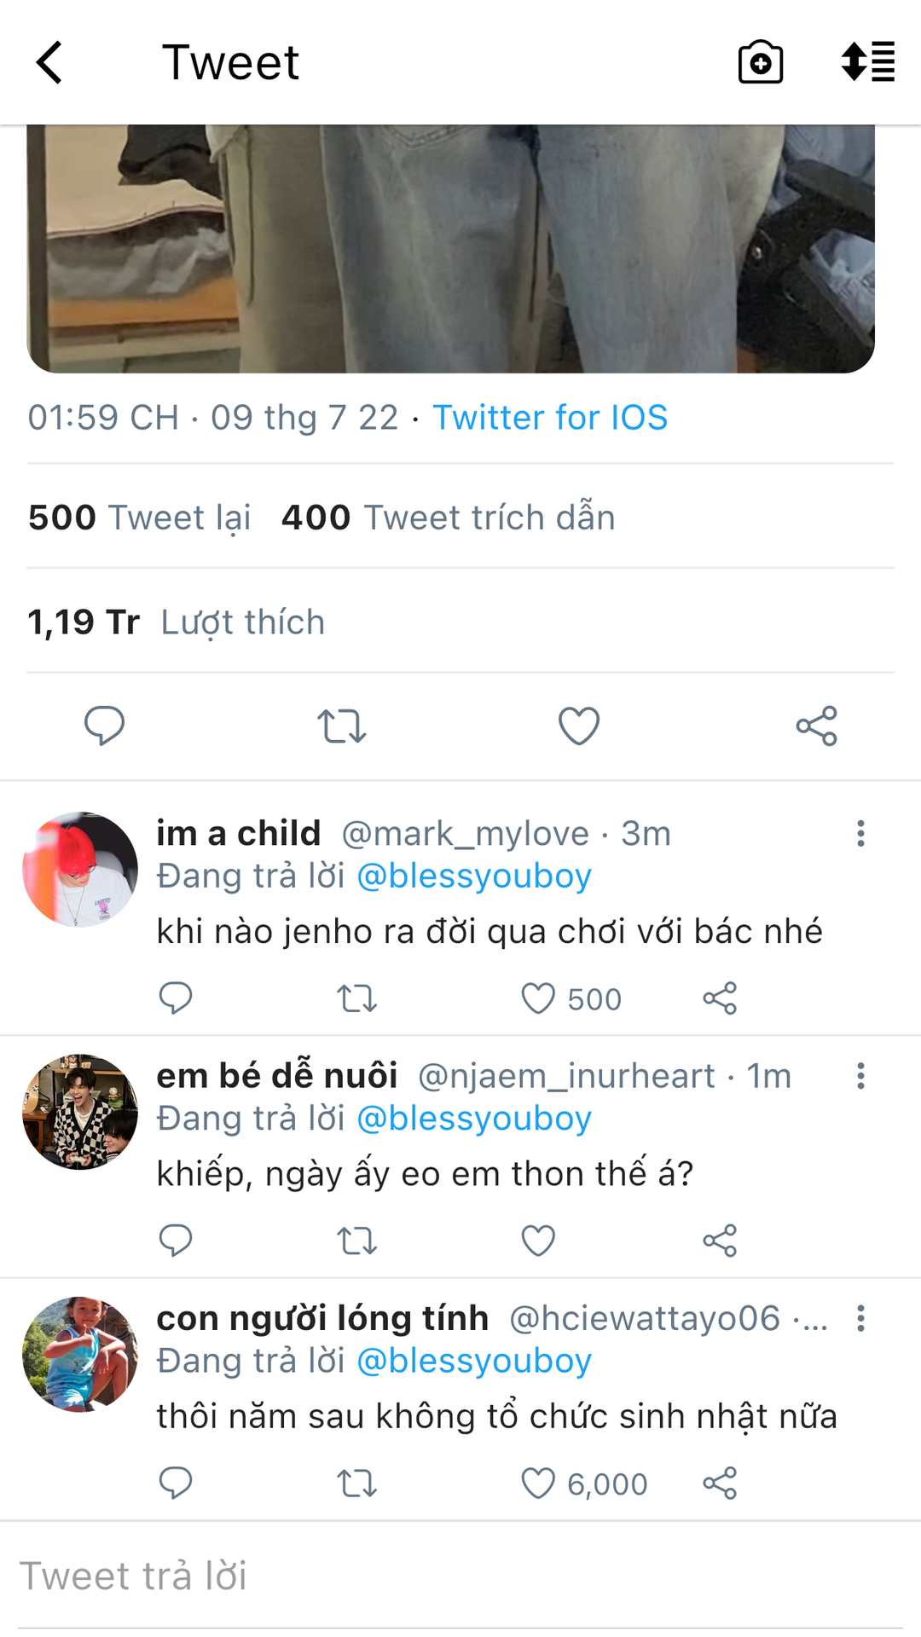The height and width of the screenshot is (1637, 921).
Task: Share the reply from @njaem_inurheart
Action: [x=720, y=1241]
